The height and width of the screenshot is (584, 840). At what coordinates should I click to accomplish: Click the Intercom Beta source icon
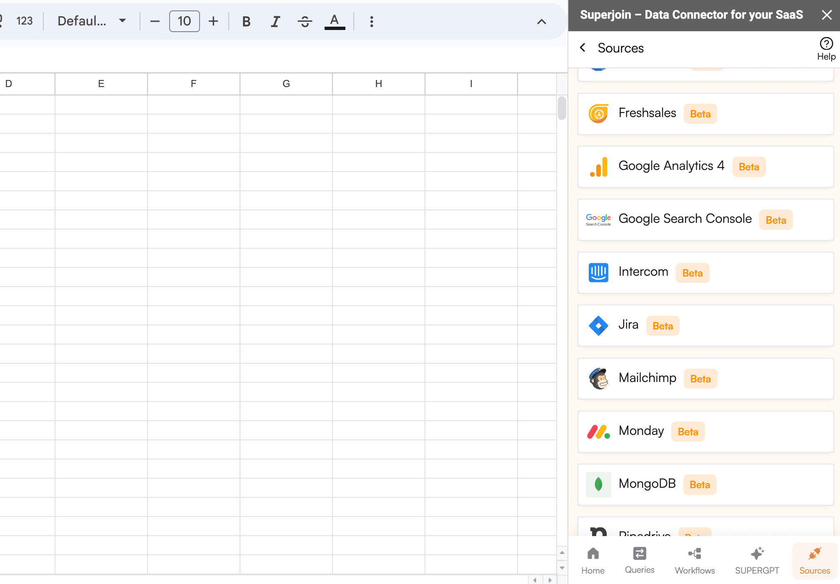[x=598, y=272]
